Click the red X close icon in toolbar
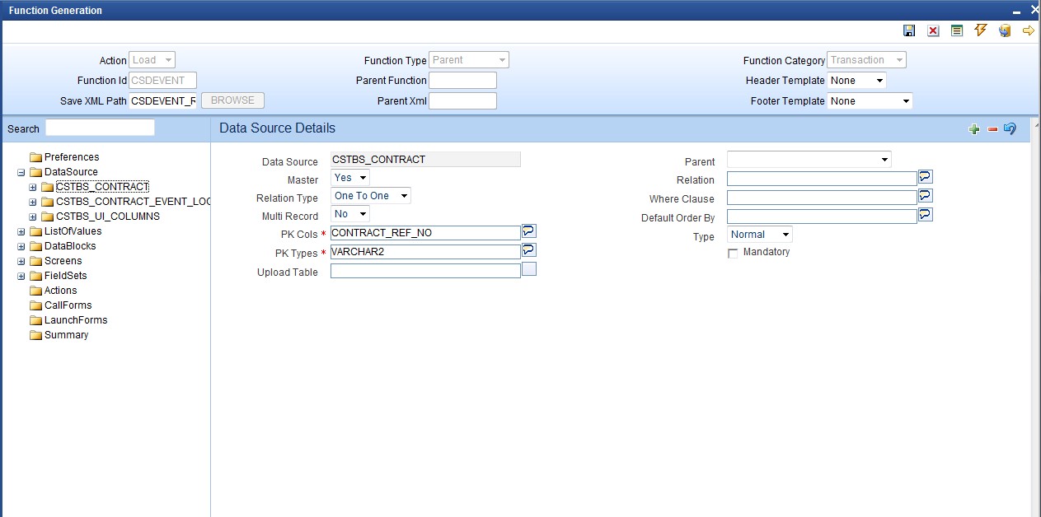This screenshot has height=517, width=1041. pos(933,30)
